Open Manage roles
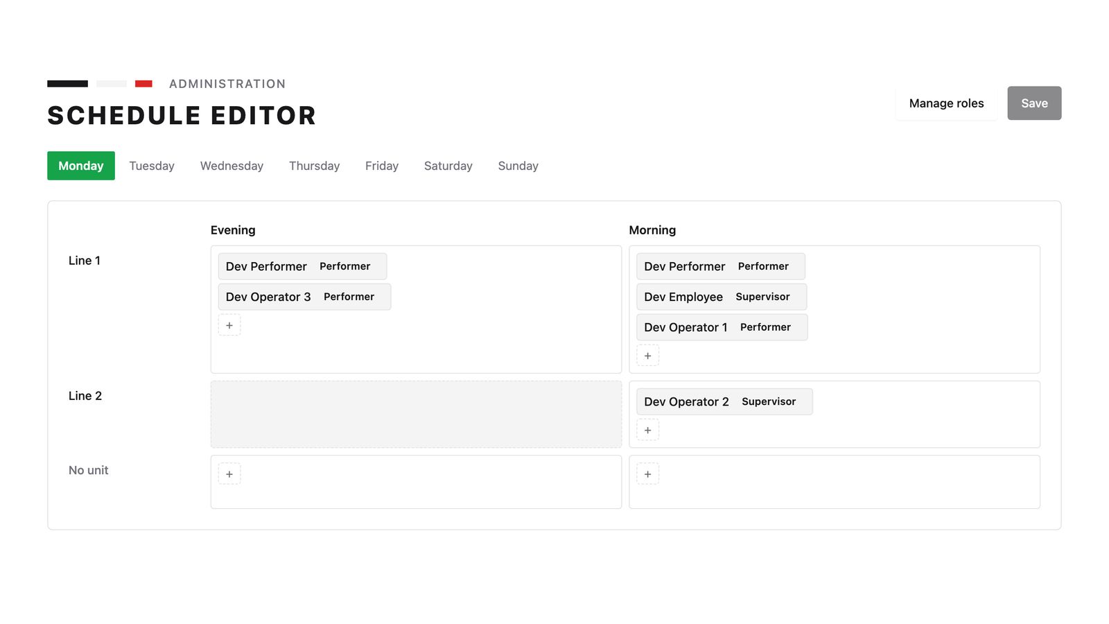 point(946,103)
